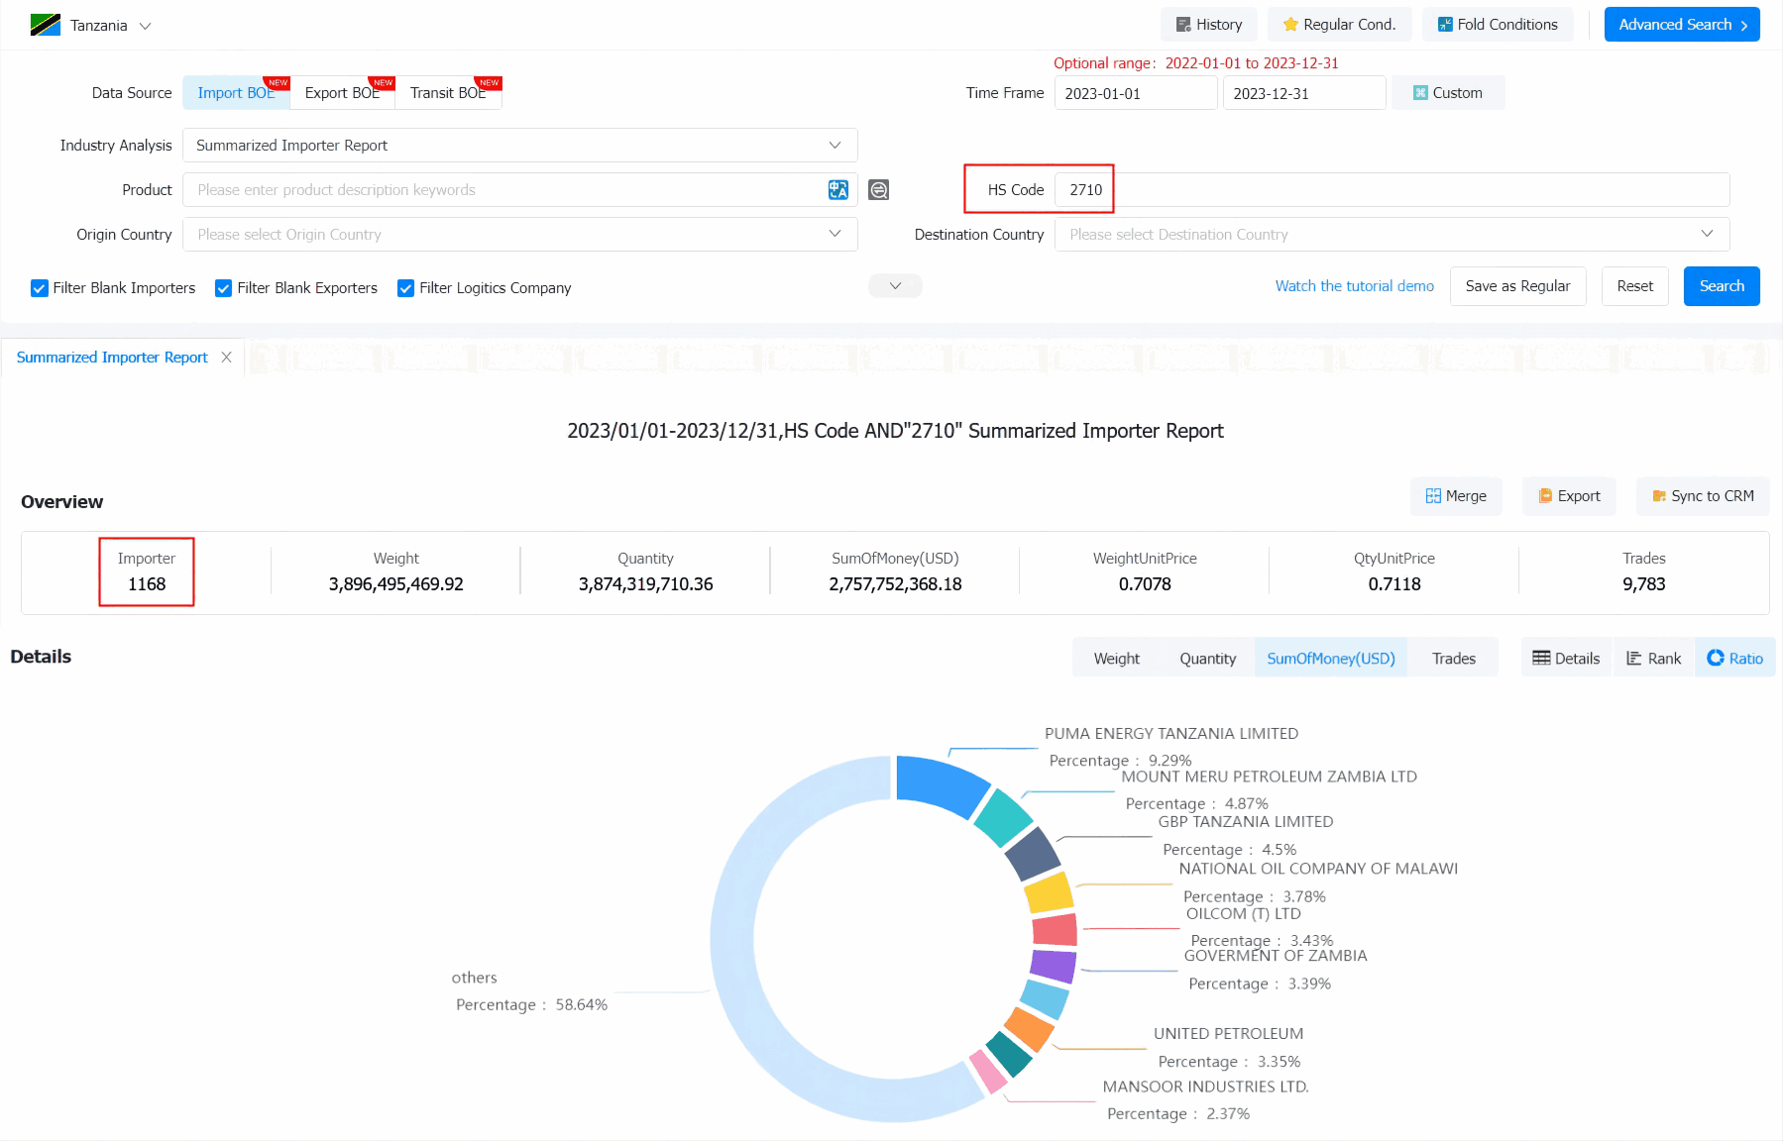Open the Summarized Importer Report tab

click(x=112, y=357)
